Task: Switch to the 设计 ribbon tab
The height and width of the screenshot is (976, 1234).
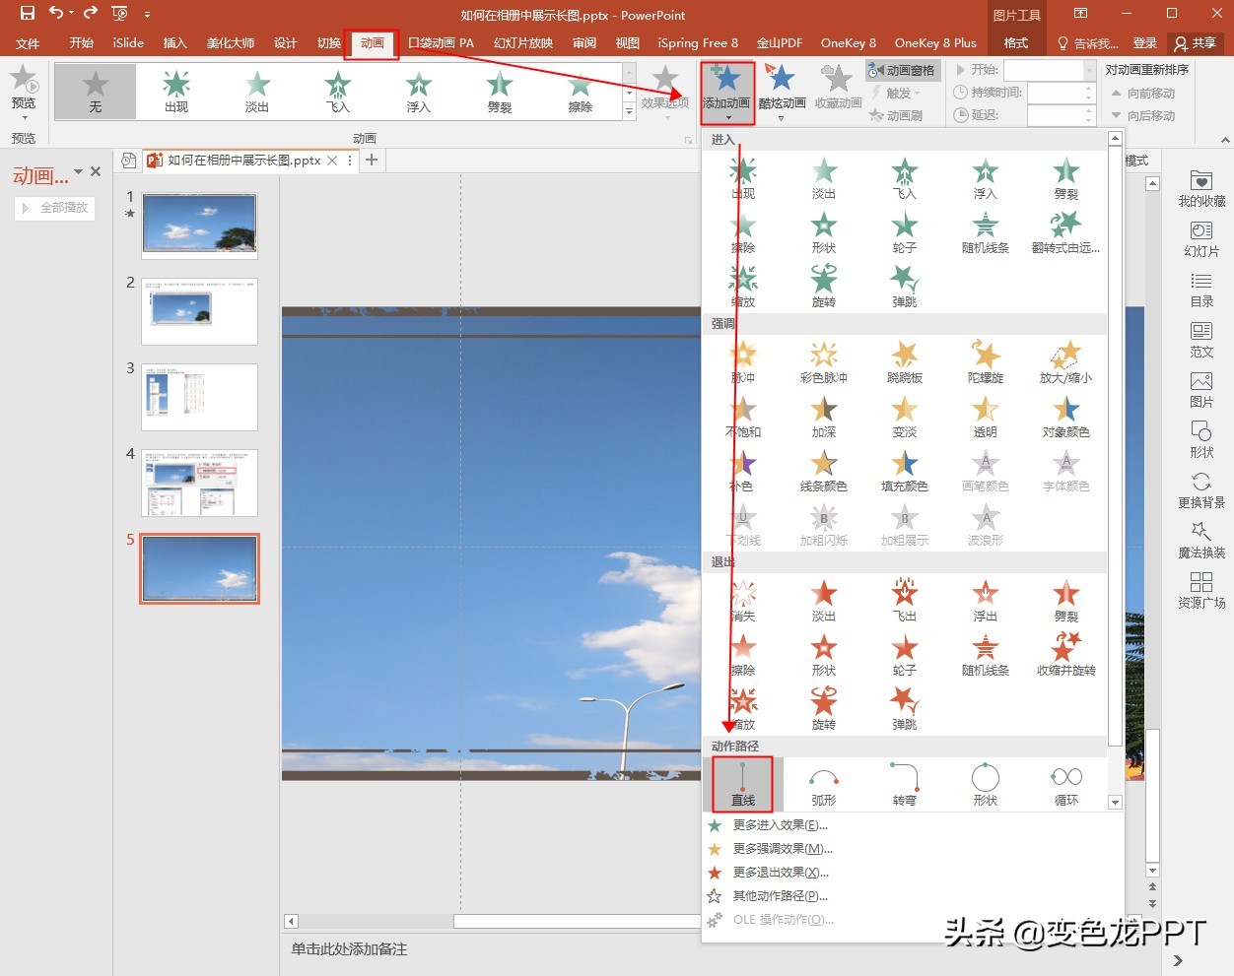Action: tap(286, 43)
